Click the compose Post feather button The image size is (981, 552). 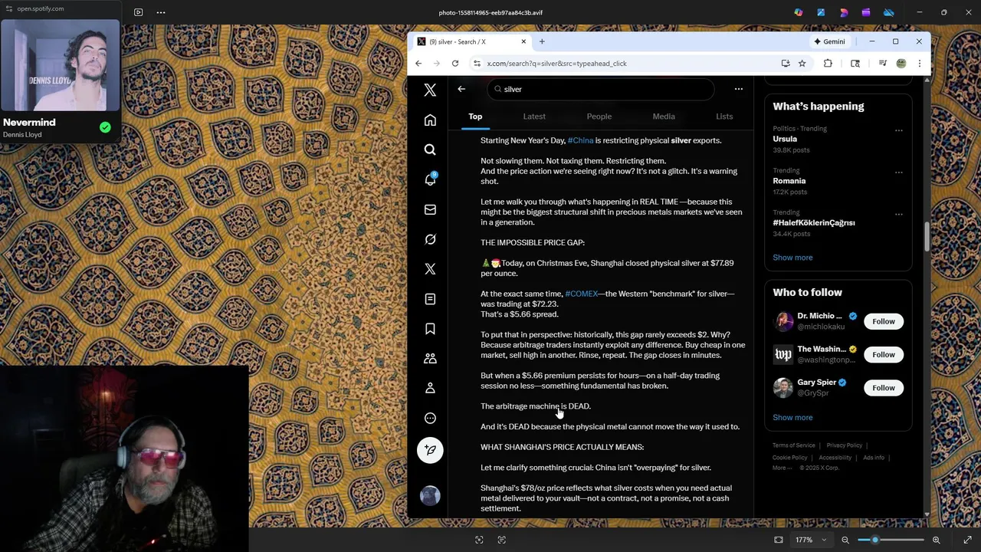(x=430, y=450)
